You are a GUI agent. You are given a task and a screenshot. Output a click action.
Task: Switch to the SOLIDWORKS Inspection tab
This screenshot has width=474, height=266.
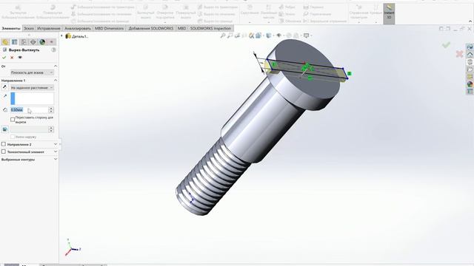point(210,28)
